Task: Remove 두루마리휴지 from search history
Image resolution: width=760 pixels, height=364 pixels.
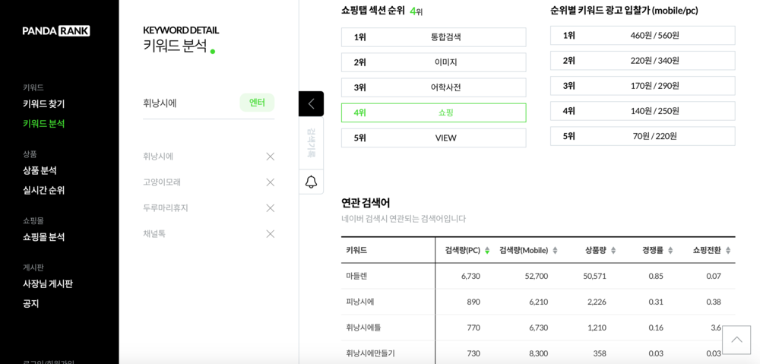Action: pos(270,208)
